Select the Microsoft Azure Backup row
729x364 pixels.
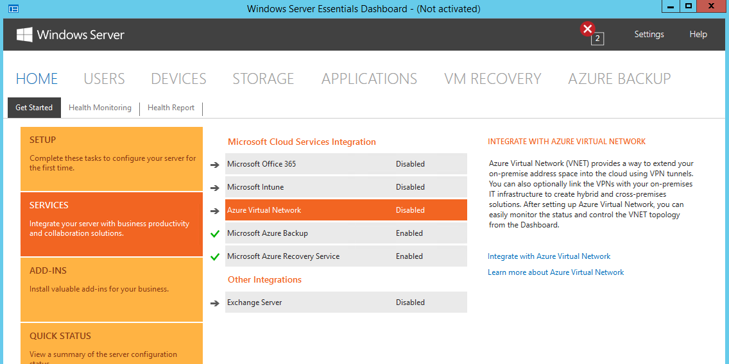click(x=346, y=233)
